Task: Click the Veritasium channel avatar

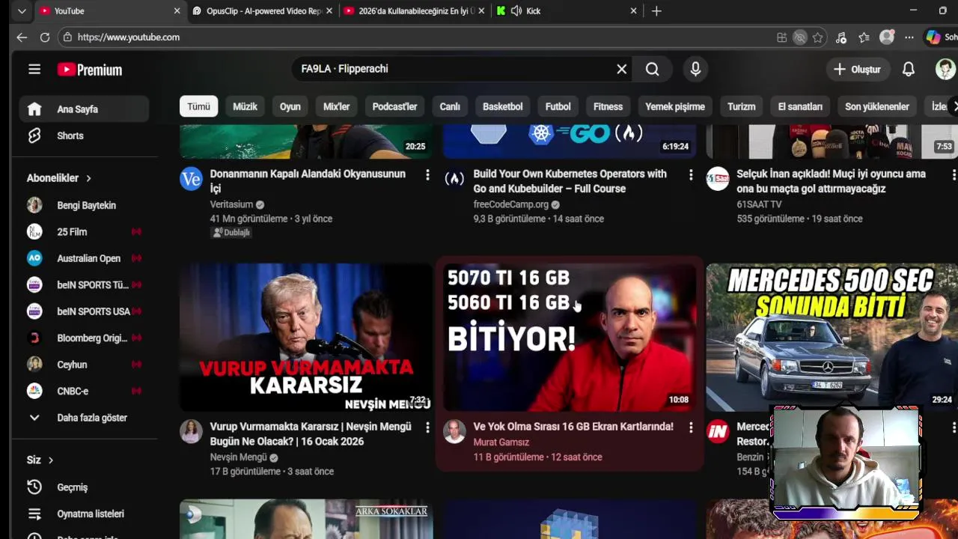Action: click(191, 178)
